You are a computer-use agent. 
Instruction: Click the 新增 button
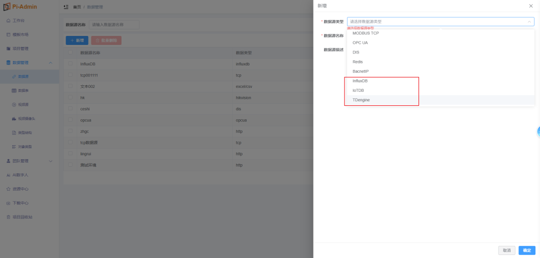(x=77, y=40)
